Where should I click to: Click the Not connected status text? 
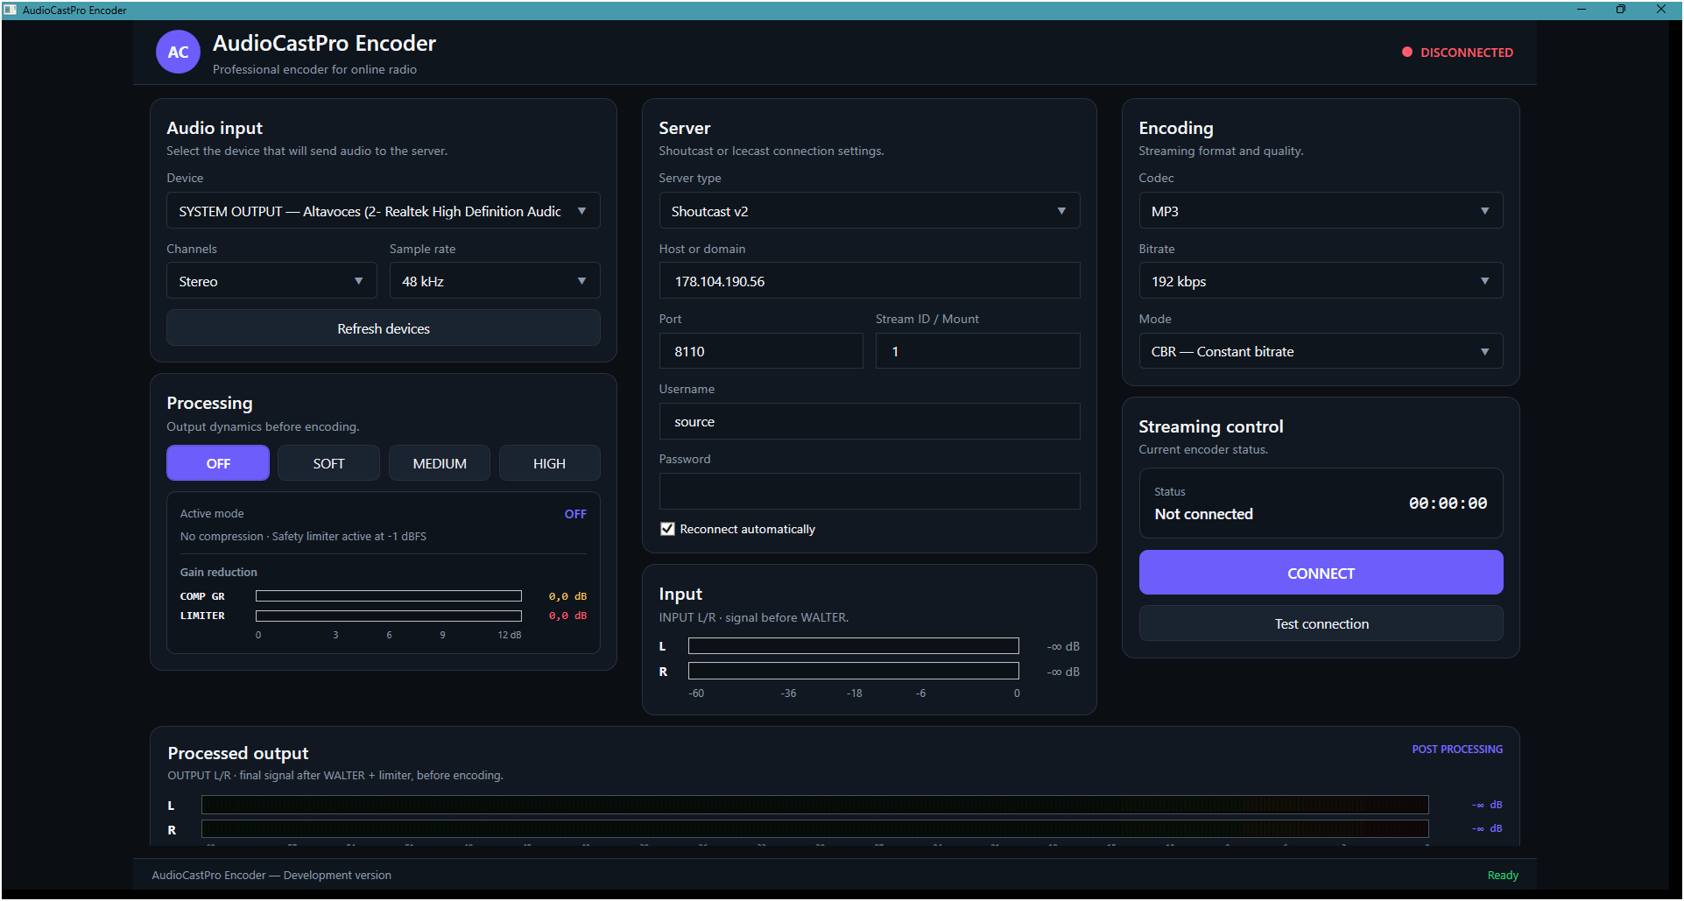point(1203,514)
